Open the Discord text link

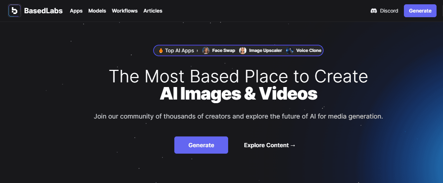coord(389,11)
